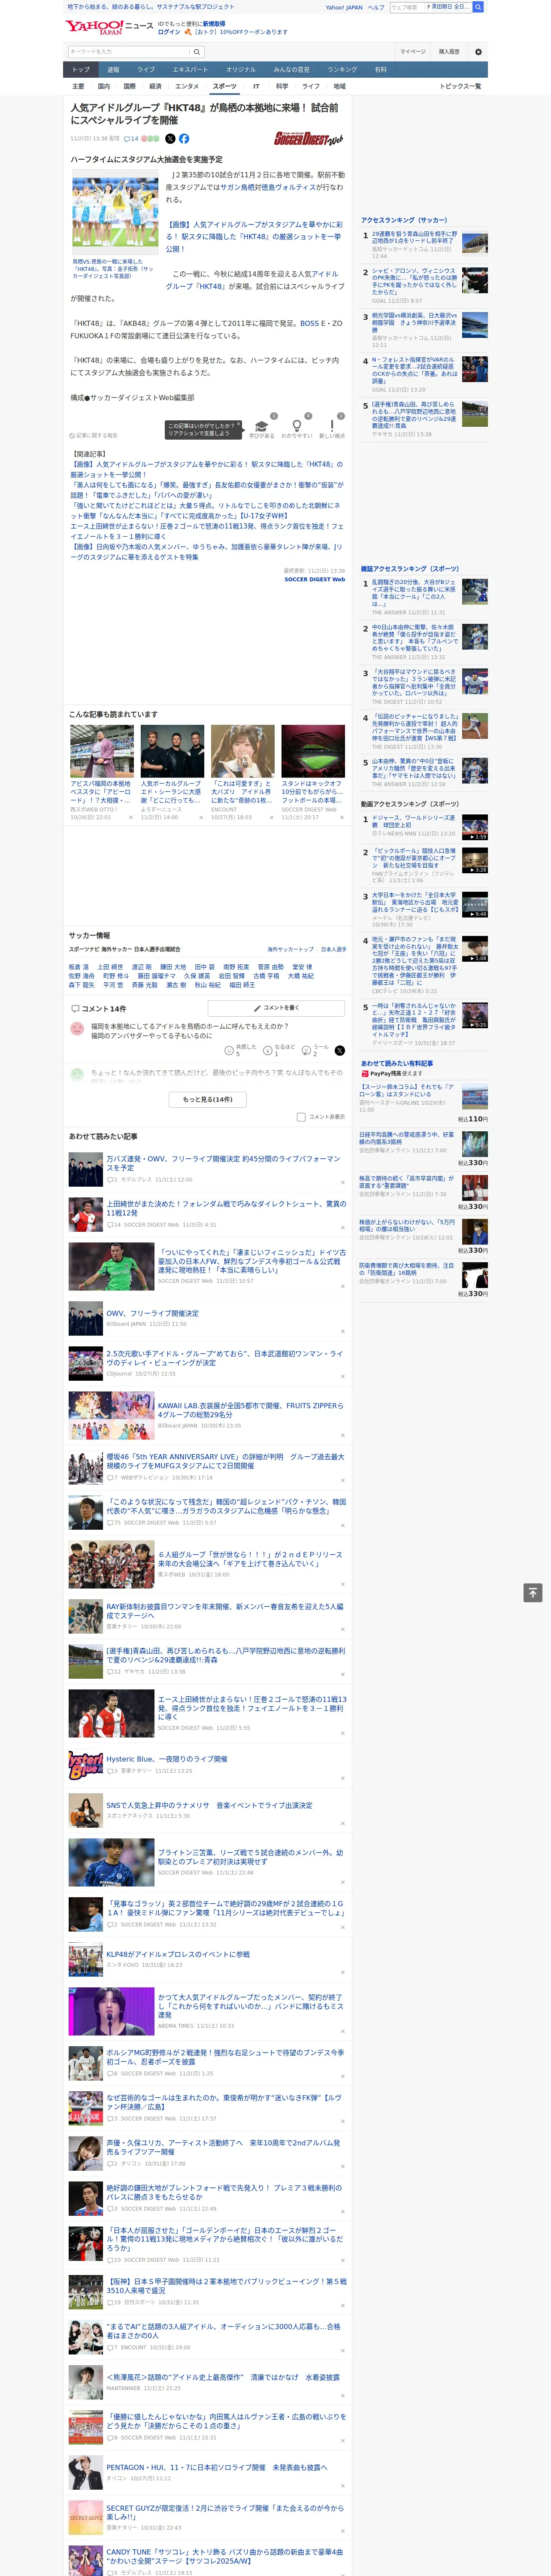Dismiss the アビスパ福岡 recommended article card
Viewport: 551px width, 2576px height.
click(x=130, y=817)
